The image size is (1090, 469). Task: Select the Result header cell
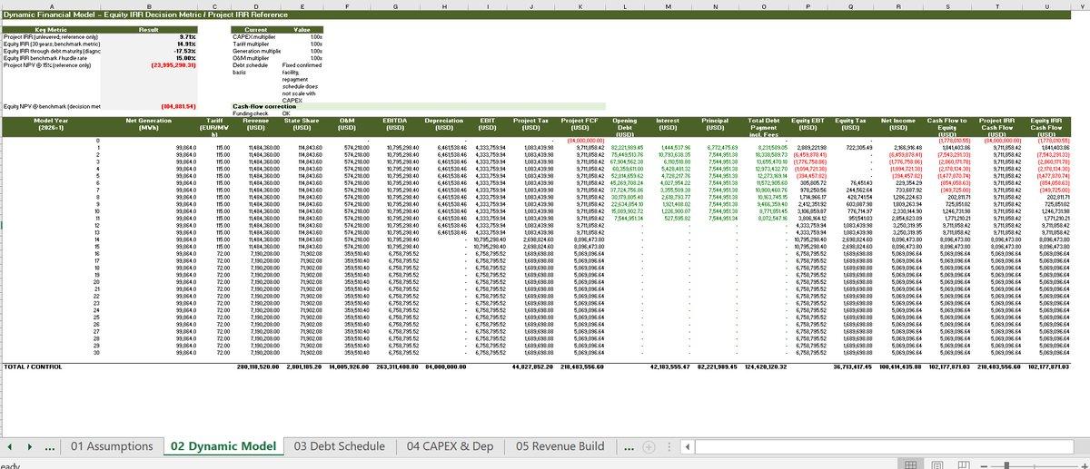pos(148,29)
